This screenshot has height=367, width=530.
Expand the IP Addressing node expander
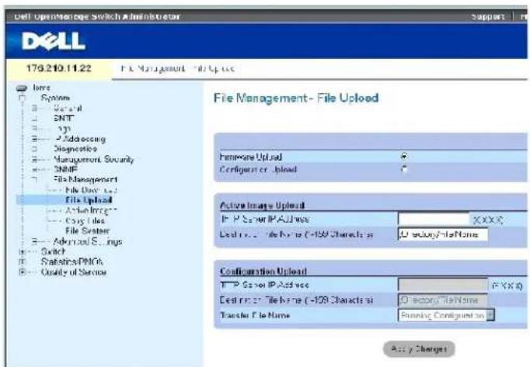[34, 139]
